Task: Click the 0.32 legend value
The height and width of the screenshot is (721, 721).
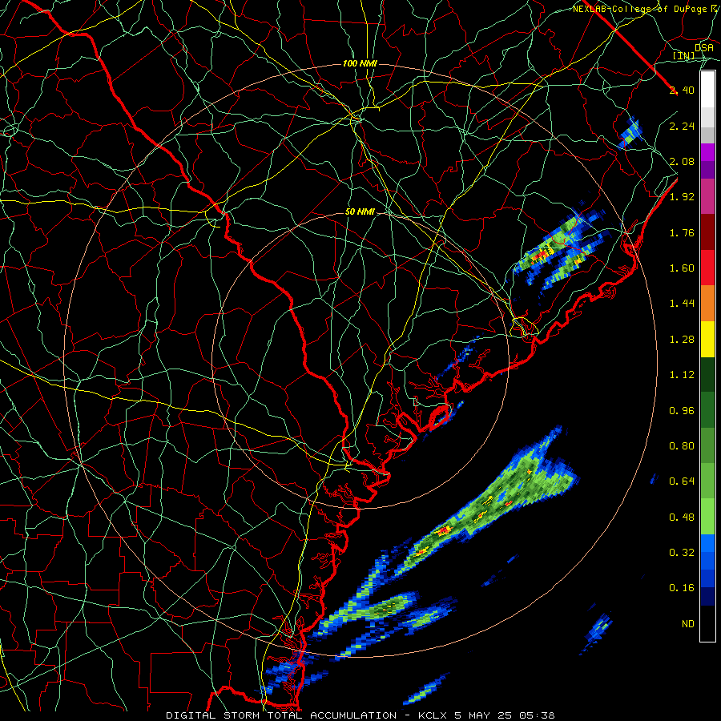Action: (x=682, y=553)
